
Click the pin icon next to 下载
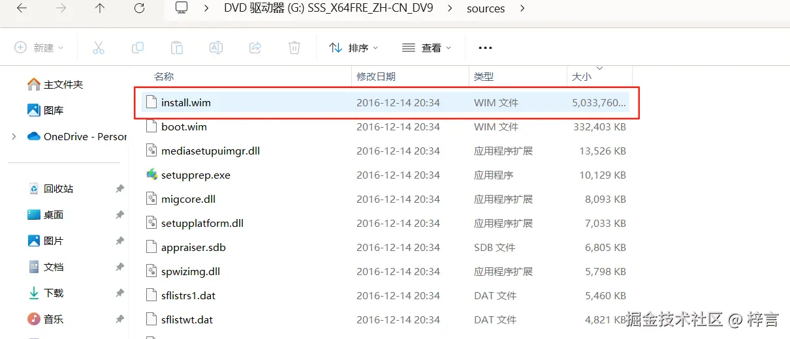point(119,293)
